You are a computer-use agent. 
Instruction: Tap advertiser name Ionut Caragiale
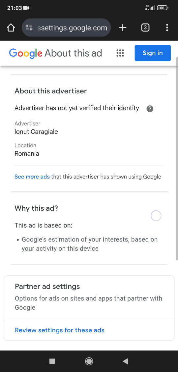coord(36,132)
